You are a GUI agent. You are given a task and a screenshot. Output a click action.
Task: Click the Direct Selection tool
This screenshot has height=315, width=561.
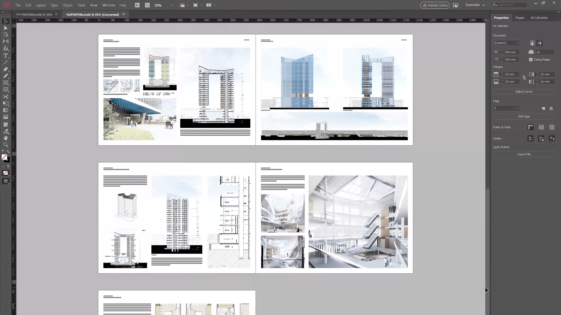tap(6, 28)
